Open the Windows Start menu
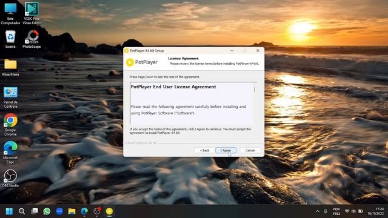The height and width of the screenshot is (218, 388). click(9, 211)
